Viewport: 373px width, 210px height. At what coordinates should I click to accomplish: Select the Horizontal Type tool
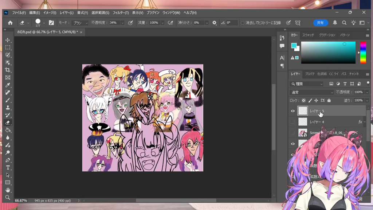(8, 168)
